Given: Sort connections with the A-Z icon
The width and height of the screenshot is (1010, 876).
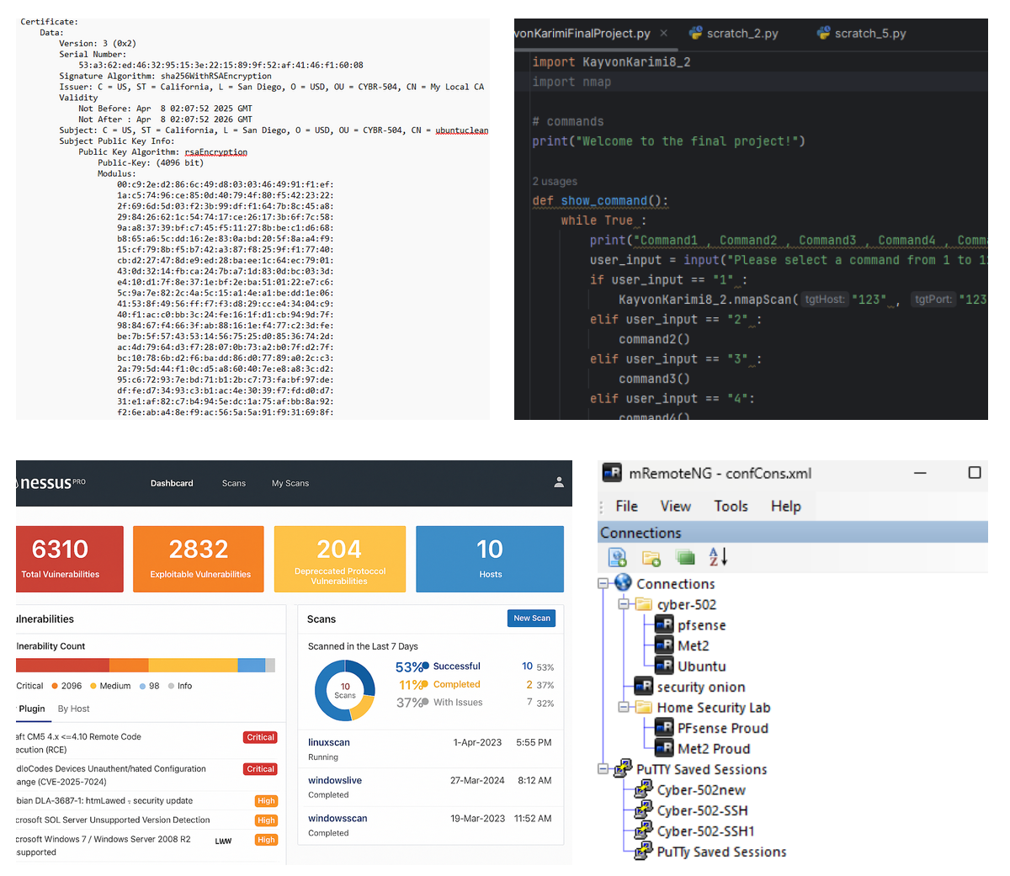Looking at the screenshot, I should [717, 557].
